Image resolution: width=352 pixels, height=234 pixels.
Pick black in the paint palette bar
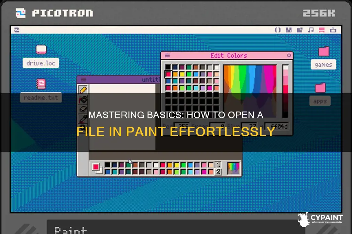tap(107, 165)
